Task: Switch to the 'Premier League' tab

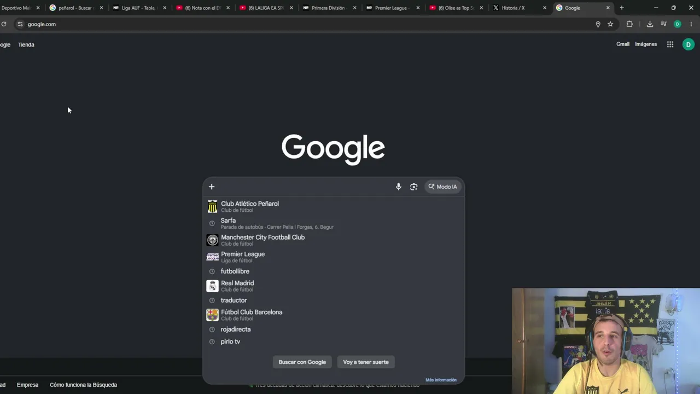Action: [x=393, y=8]
